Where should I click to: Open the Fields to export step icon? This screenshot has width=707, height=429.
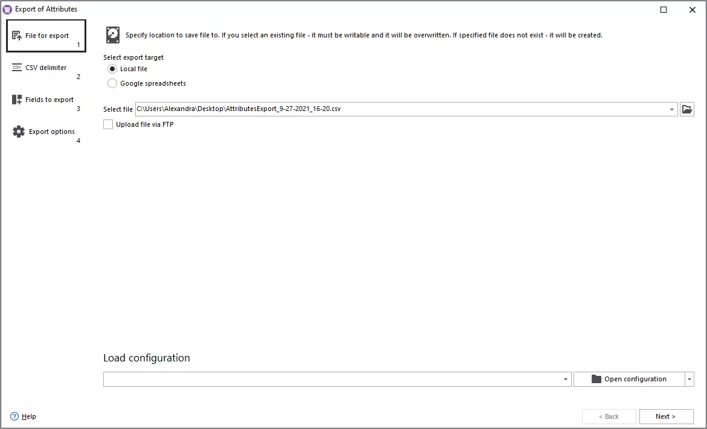pos(17,99)
